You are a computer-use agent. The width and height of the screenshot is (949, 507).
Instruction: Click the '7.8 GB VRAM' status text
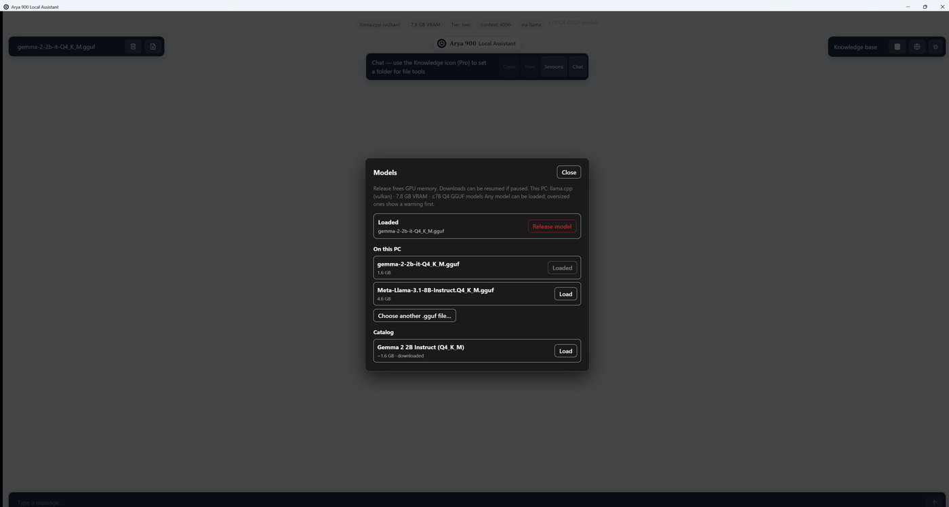click(x=425, y=24)
